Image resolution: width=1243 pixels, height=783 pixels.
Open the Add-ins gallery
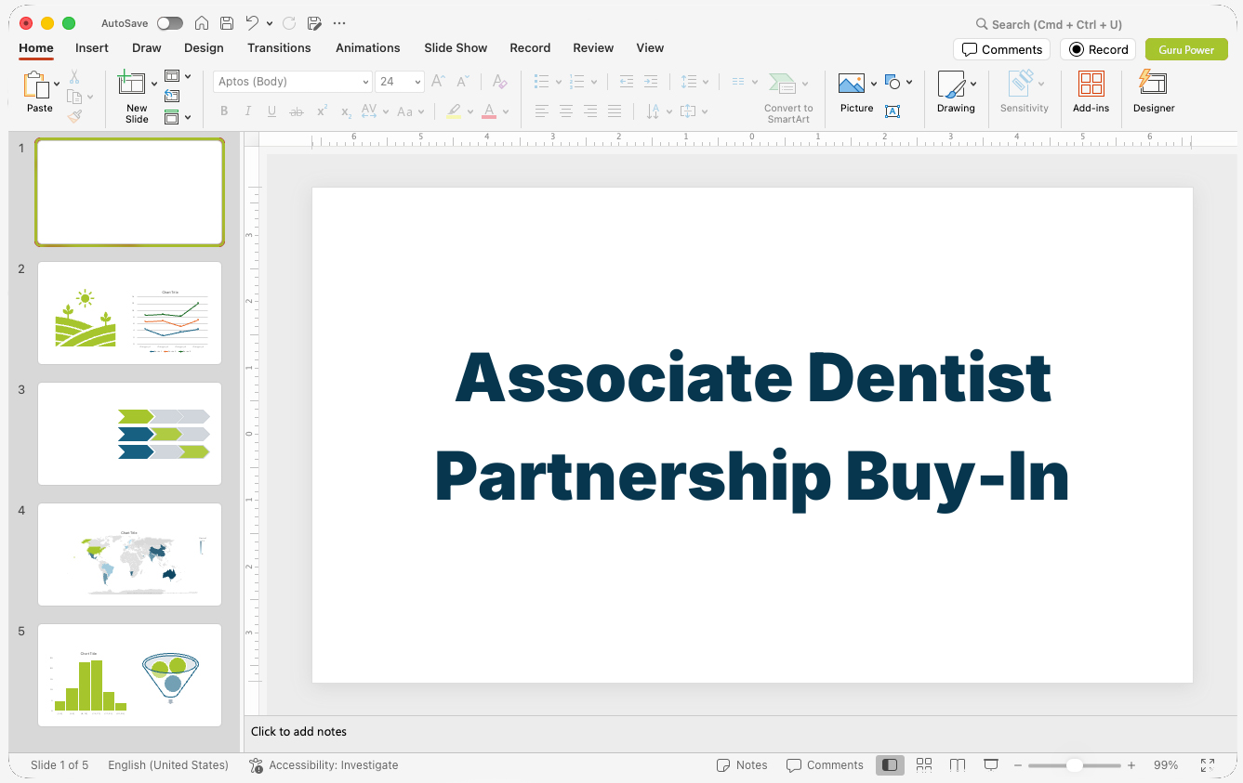[1091, 93]
